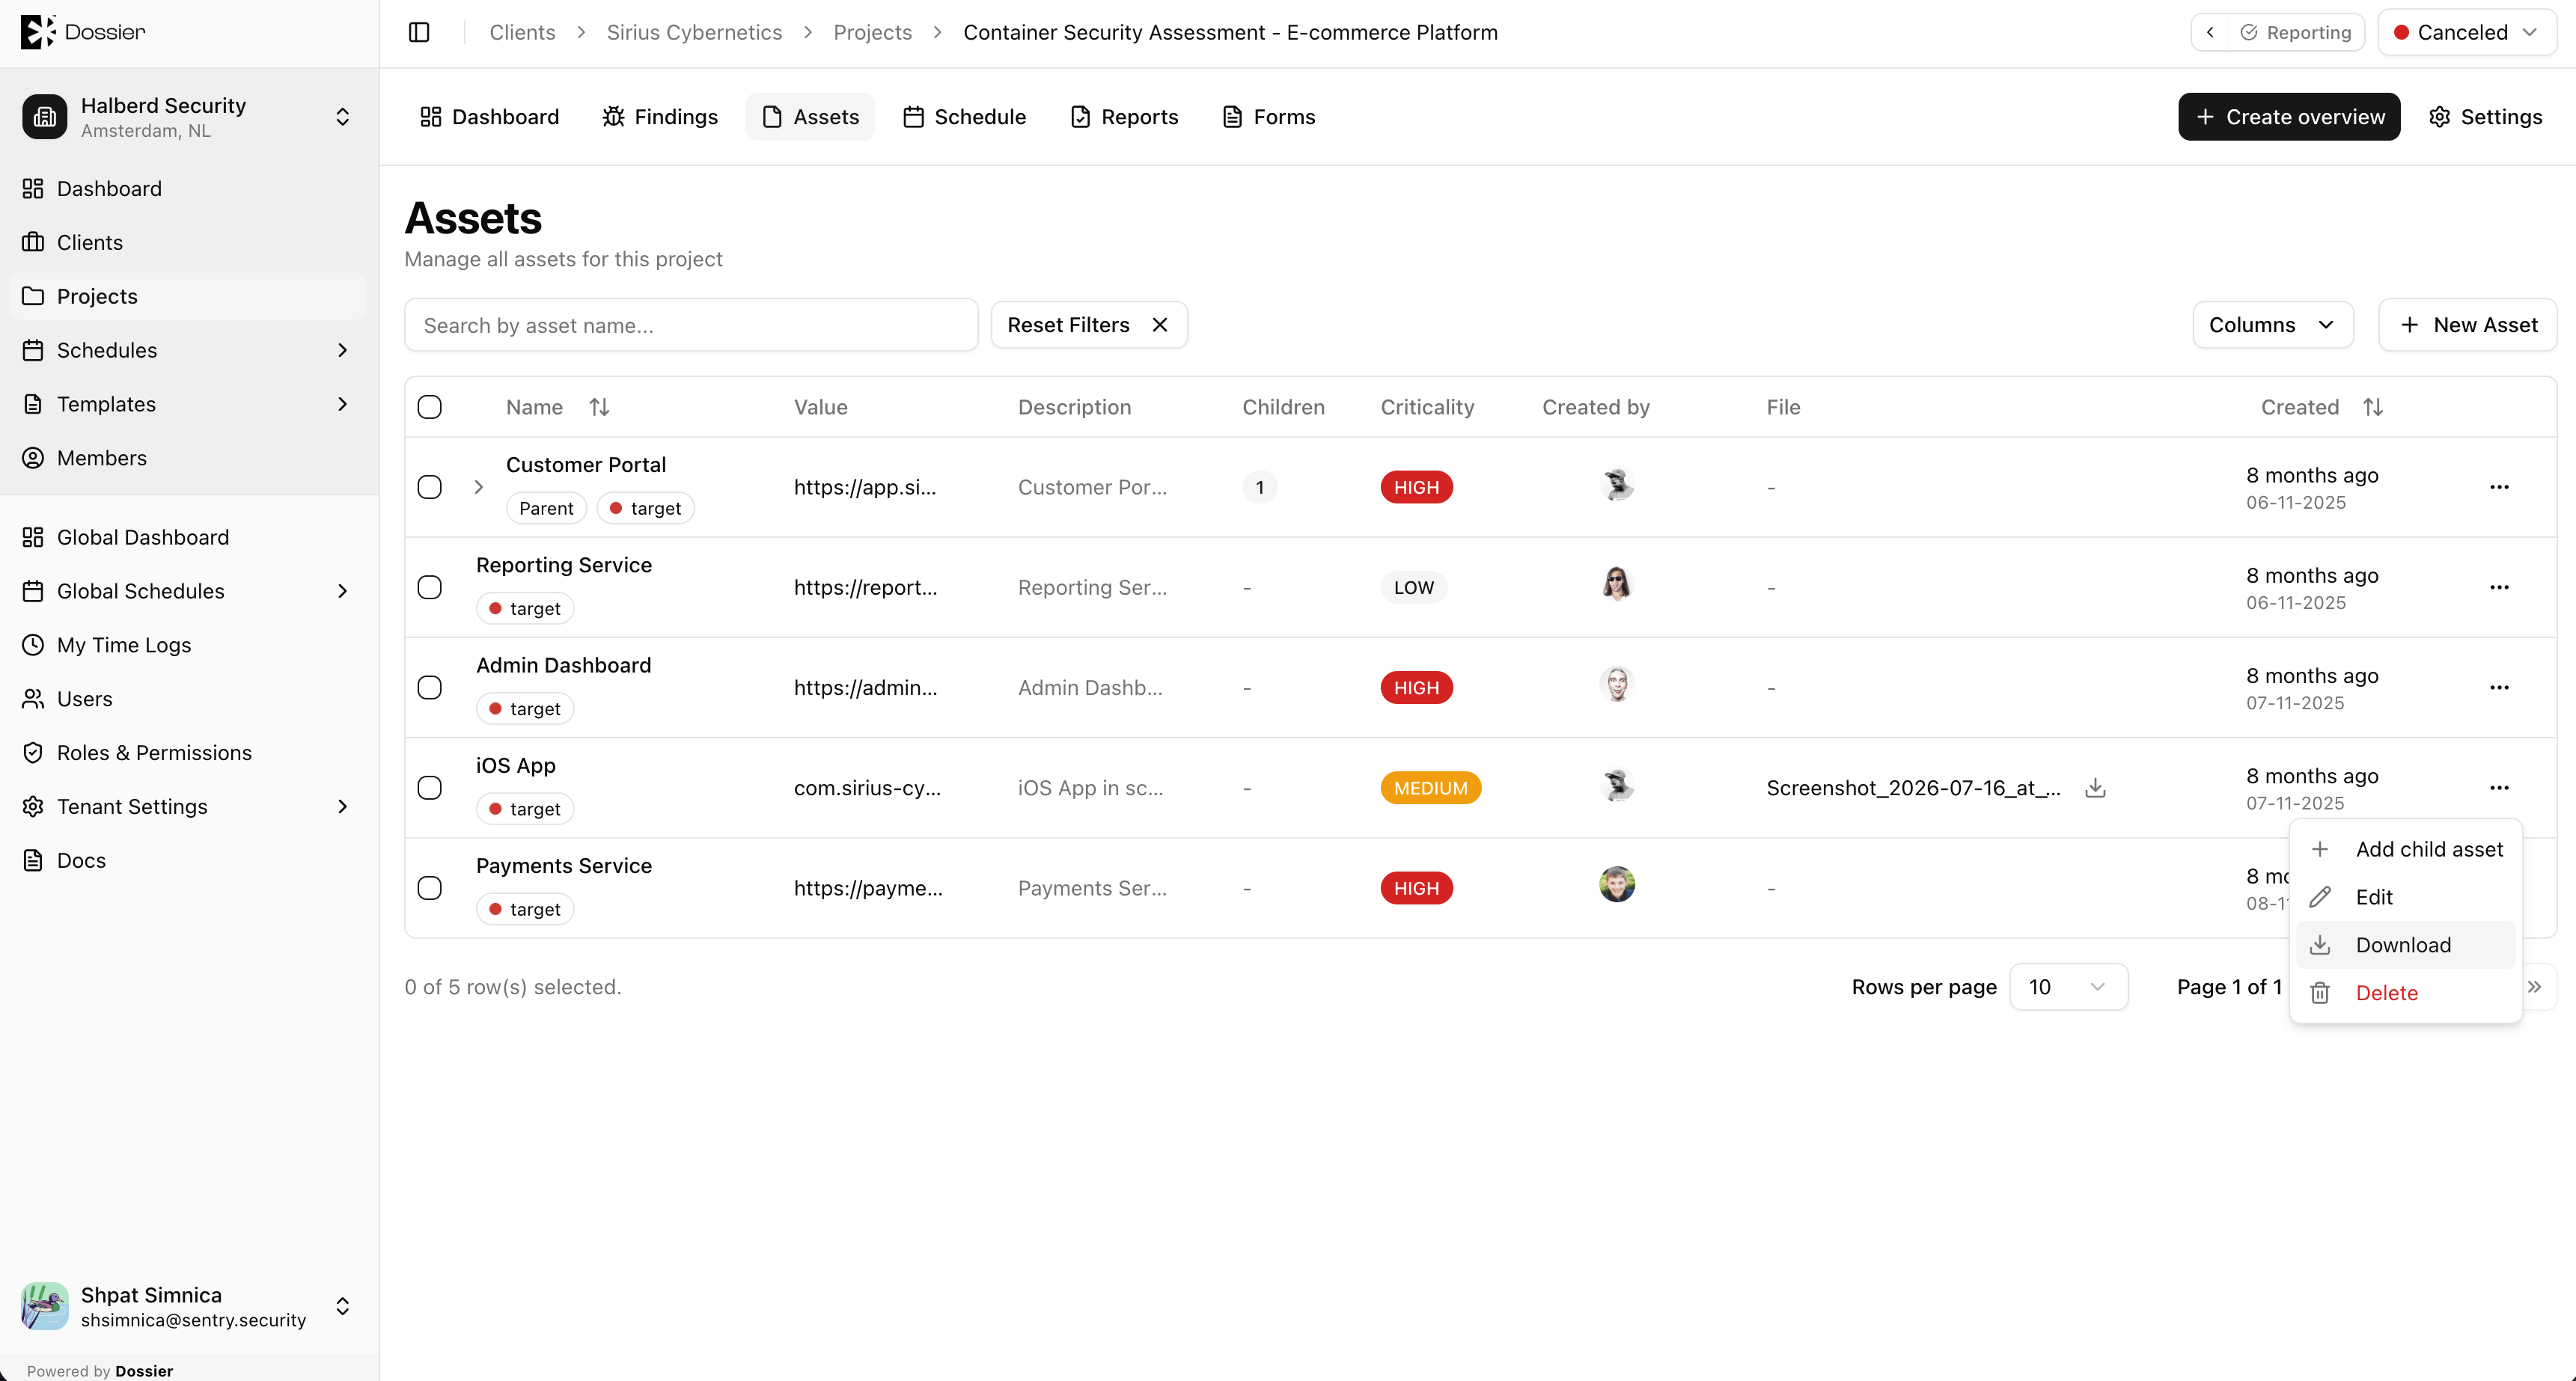Open the Columns dropdown
Screen dimensions: 2576x1381
pos(2272,325)
